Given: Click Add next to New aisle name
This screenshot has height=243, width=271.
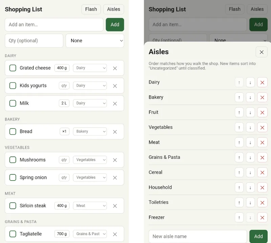Looking at the screenshot, I should [258, 236].
